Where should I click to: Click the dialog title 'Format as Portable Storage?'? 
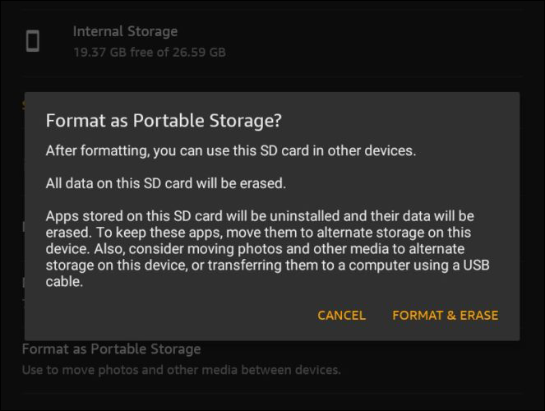point(164,121)
